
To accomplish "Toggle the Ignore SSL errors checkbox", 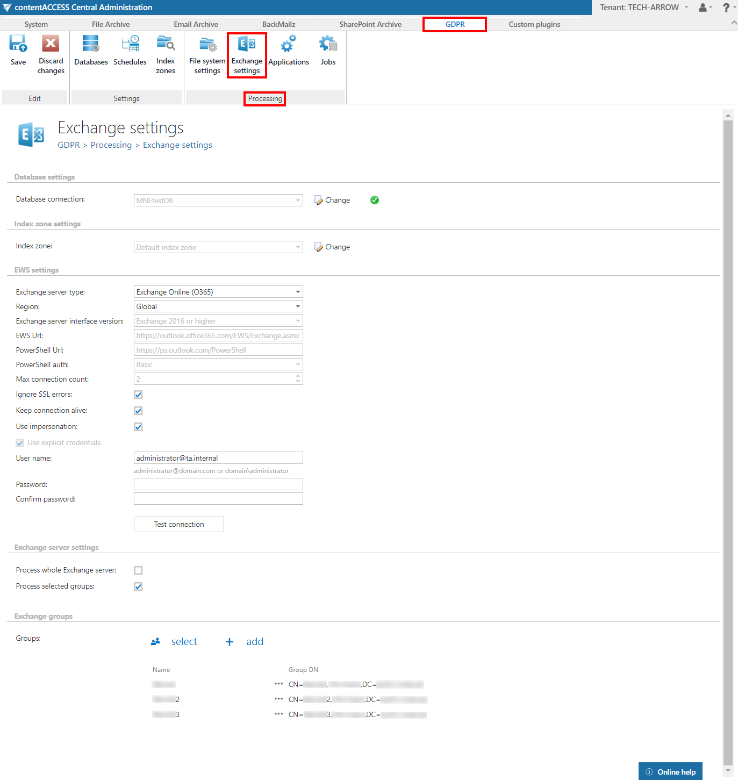I will (138, 395).
